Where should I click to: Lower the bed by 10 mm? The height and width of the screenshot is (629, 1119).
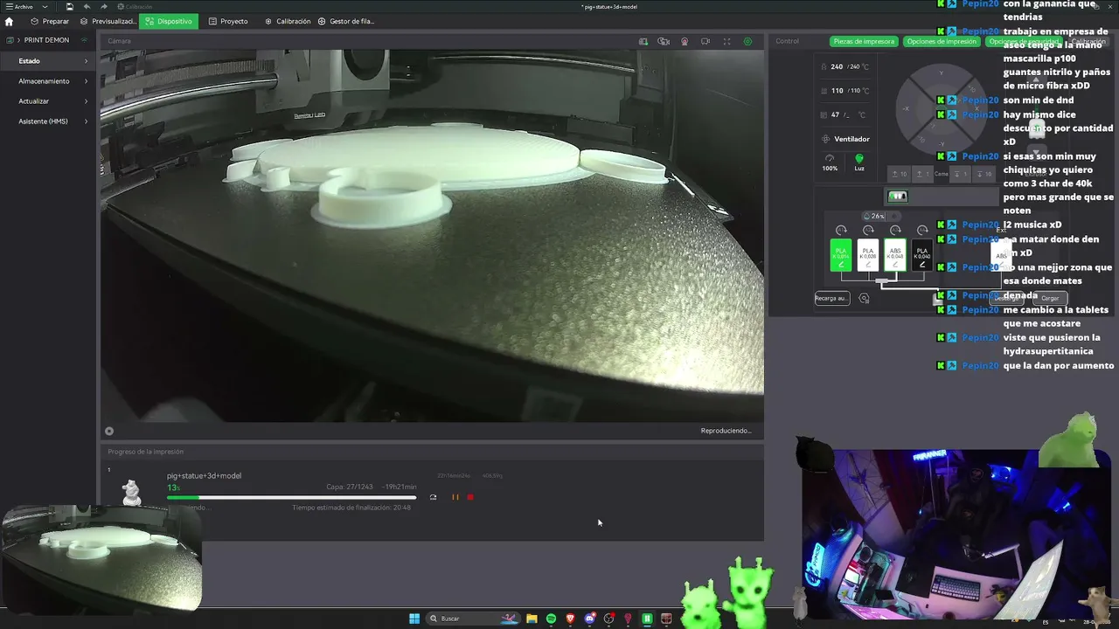click(984, 174)
